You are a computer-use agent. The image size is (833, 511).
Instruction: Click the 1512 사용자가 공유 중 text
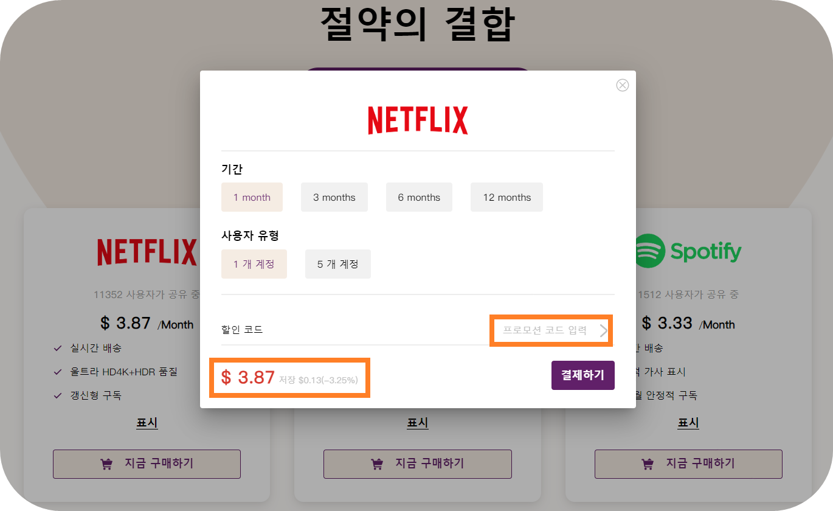688,294
